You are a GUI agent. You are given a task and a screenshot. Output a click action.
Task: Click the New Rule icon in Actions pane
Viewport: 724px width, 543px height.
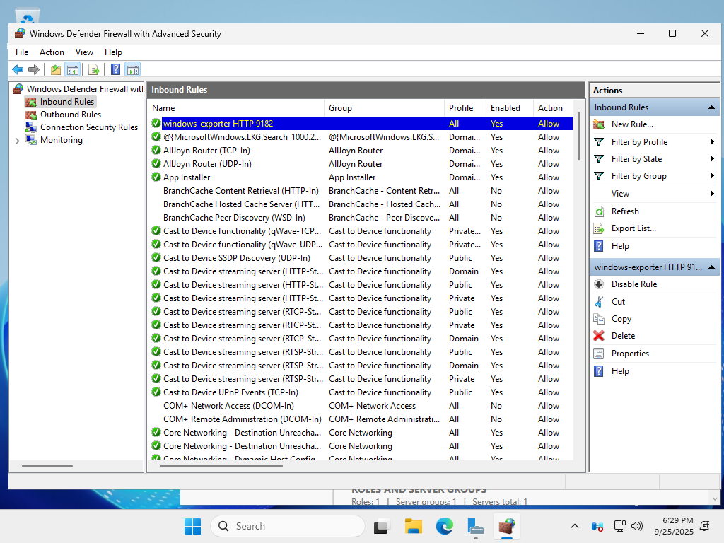599,124
